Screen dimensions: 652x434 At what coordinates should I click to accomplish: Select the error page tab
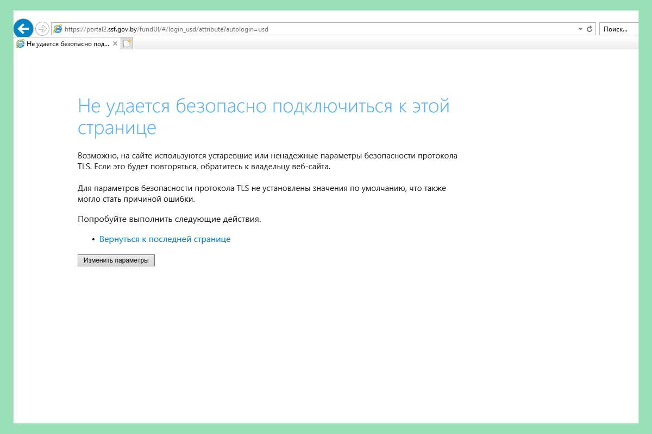pyautogui.click(x=65, y=44)
